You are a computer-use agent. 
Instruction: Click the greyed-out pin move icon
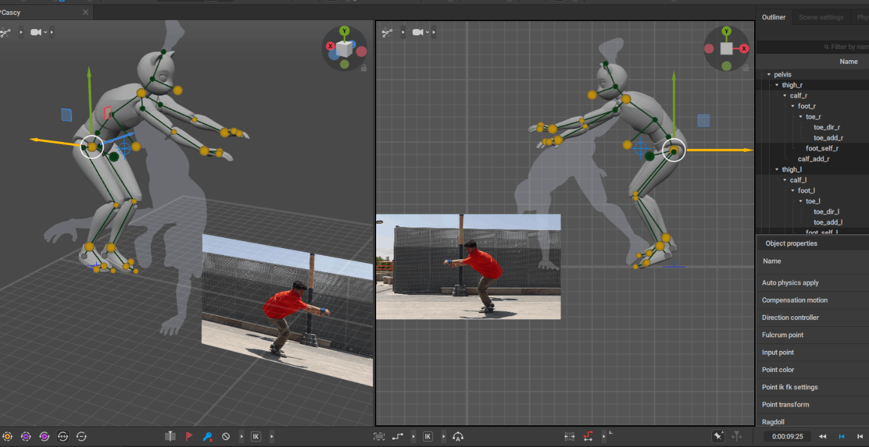[737, 436]
